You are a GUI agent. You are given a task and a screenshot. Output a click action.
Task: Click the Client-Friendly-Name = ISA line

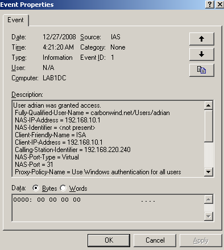pyautogui.click(x=51, y=135)
